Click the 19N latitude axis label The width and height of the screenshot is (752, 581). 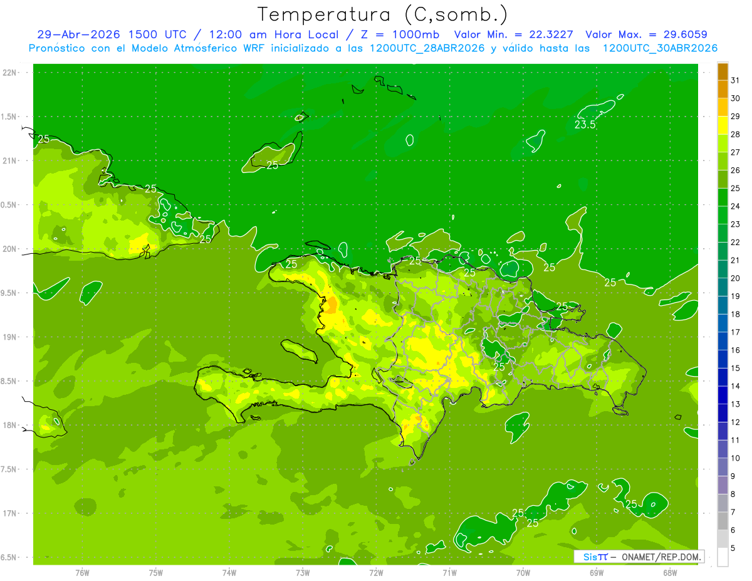click(9, 337)
